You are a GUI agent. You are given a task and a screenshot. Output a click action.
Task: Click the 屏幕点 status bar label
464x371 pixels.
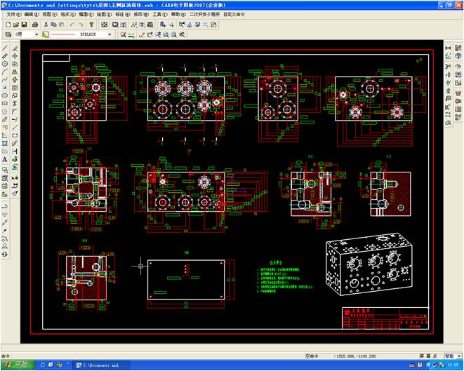[x=428, y=356]
